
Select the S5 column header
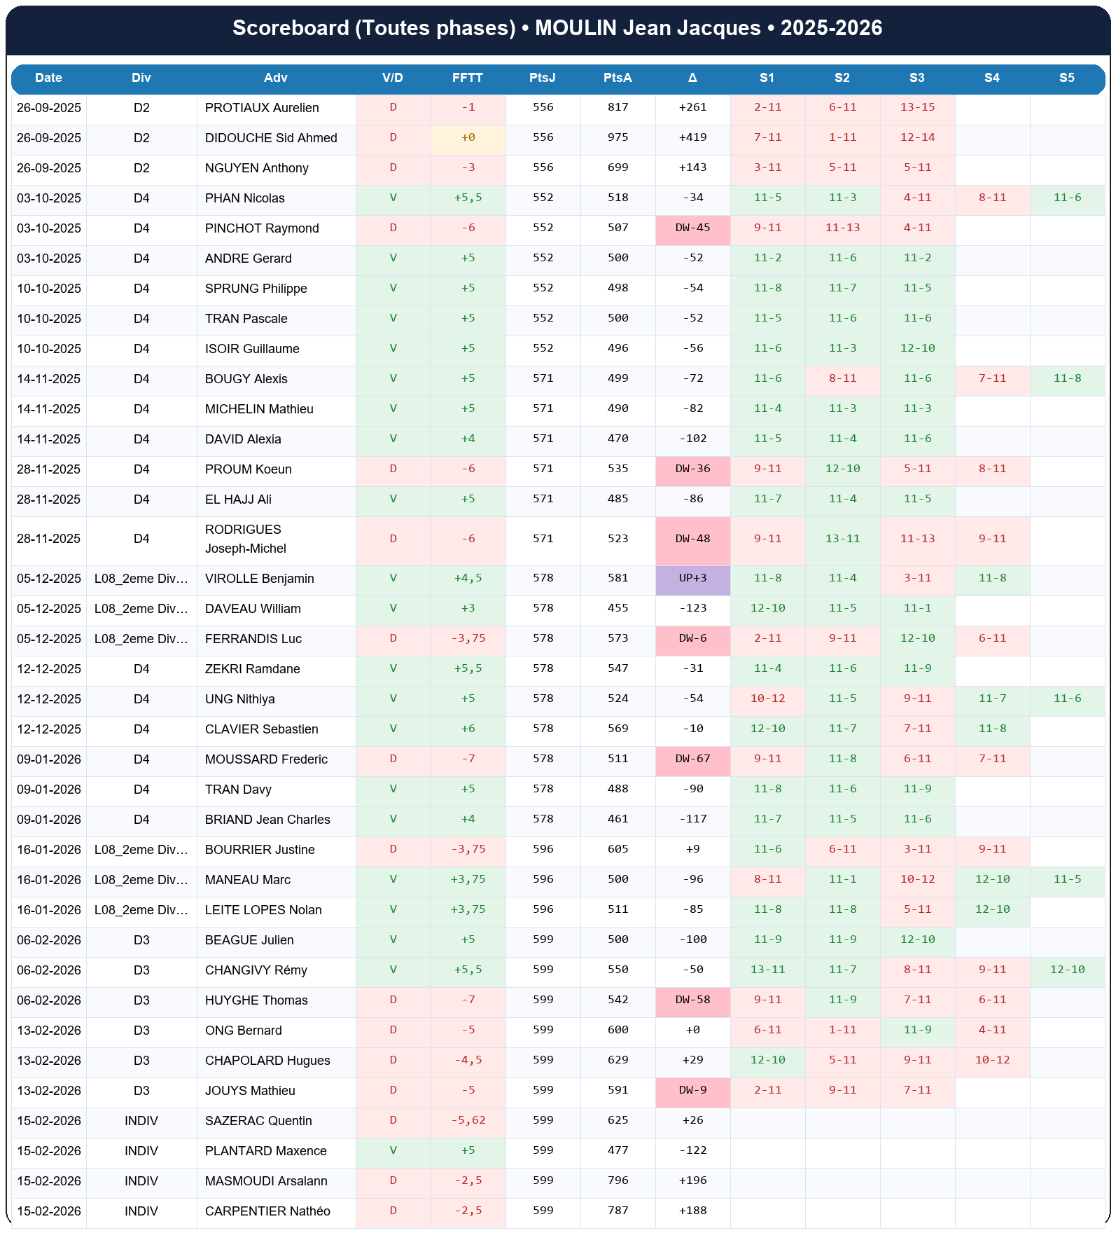pos(1066,78)
